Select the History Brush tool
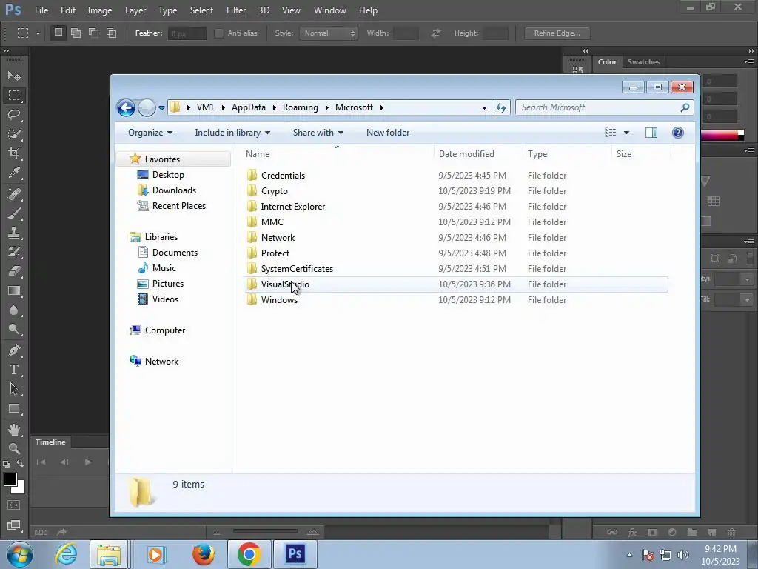 (x=14, y=252)
